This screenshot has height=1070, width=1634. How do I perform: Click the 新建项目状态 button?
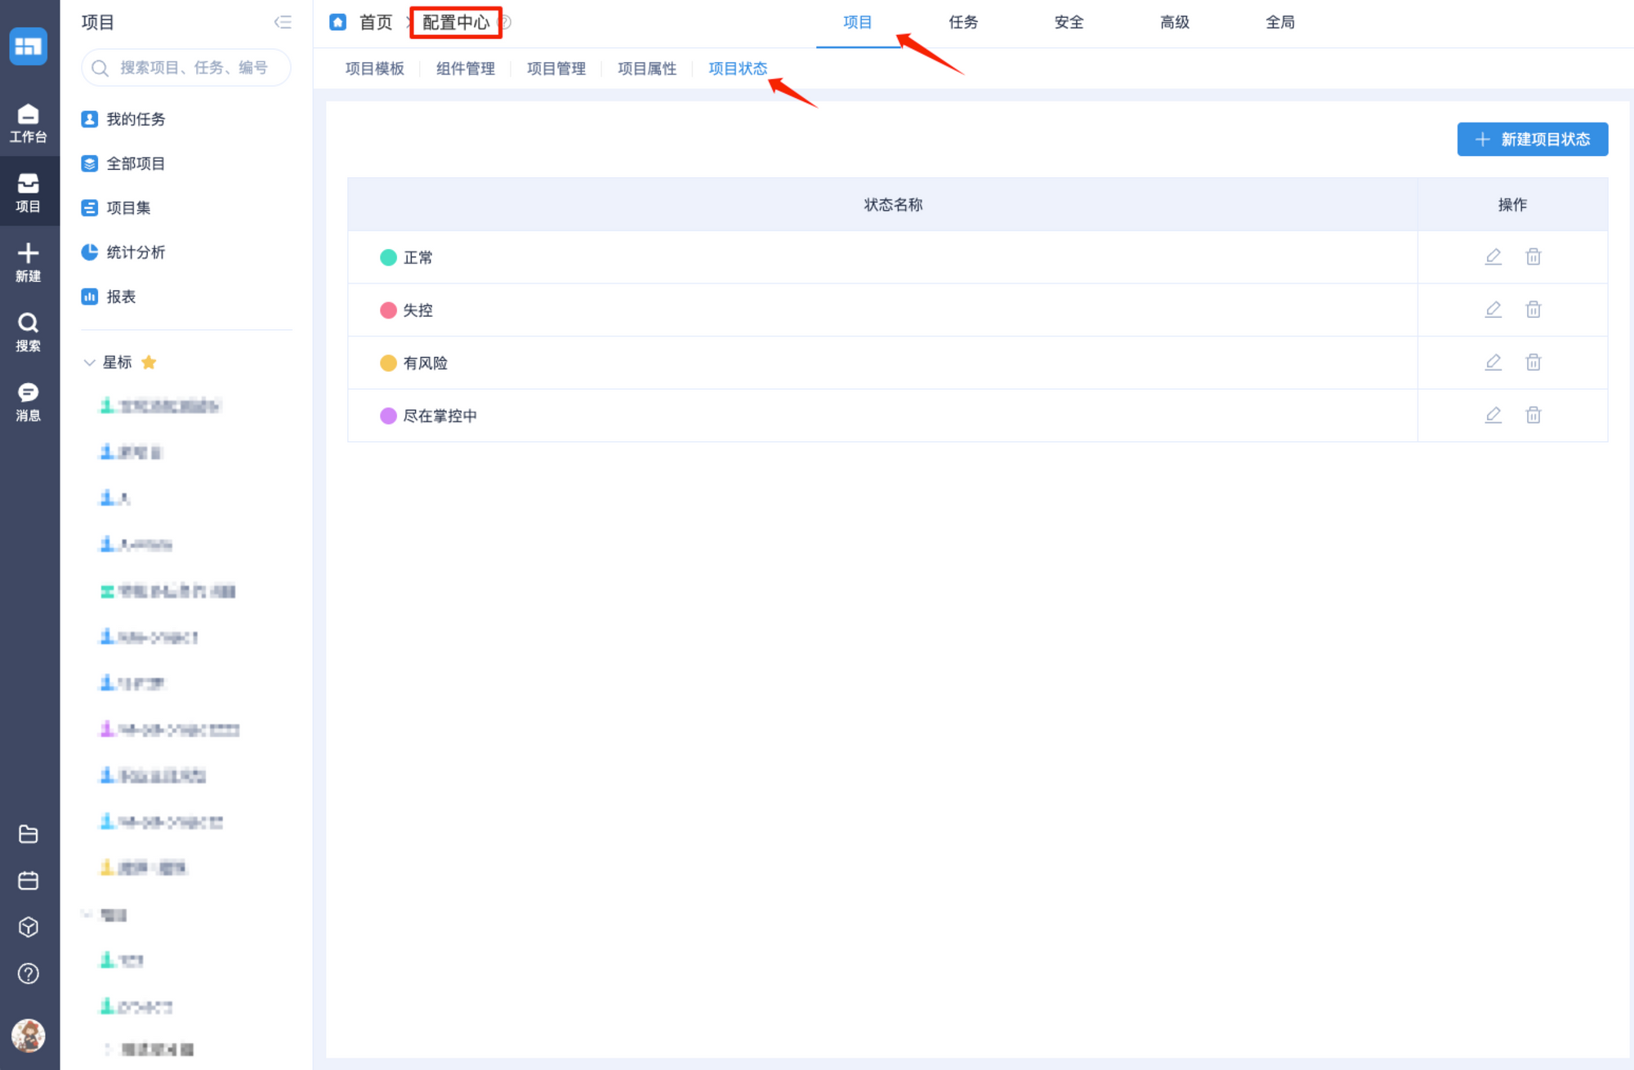(x=1532, y=140)
